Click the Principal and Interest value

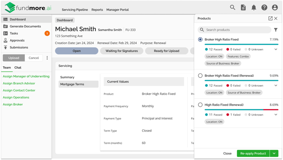(x=157, y=118)
